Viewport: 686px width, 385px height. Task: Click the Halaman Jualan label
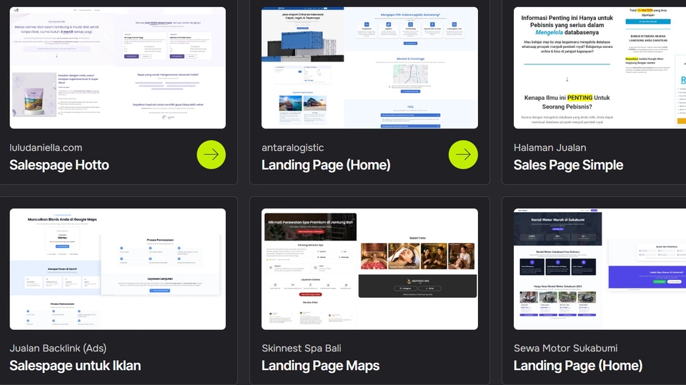[550, 148]
